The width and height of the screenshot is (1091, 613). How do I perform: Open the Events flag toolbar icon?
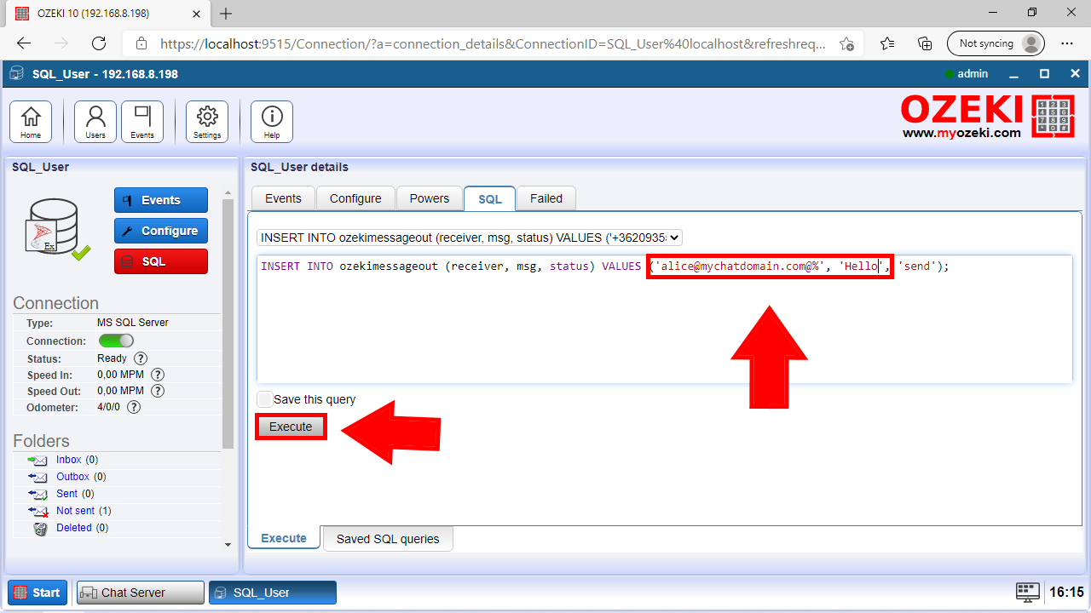tap(142, 122)
